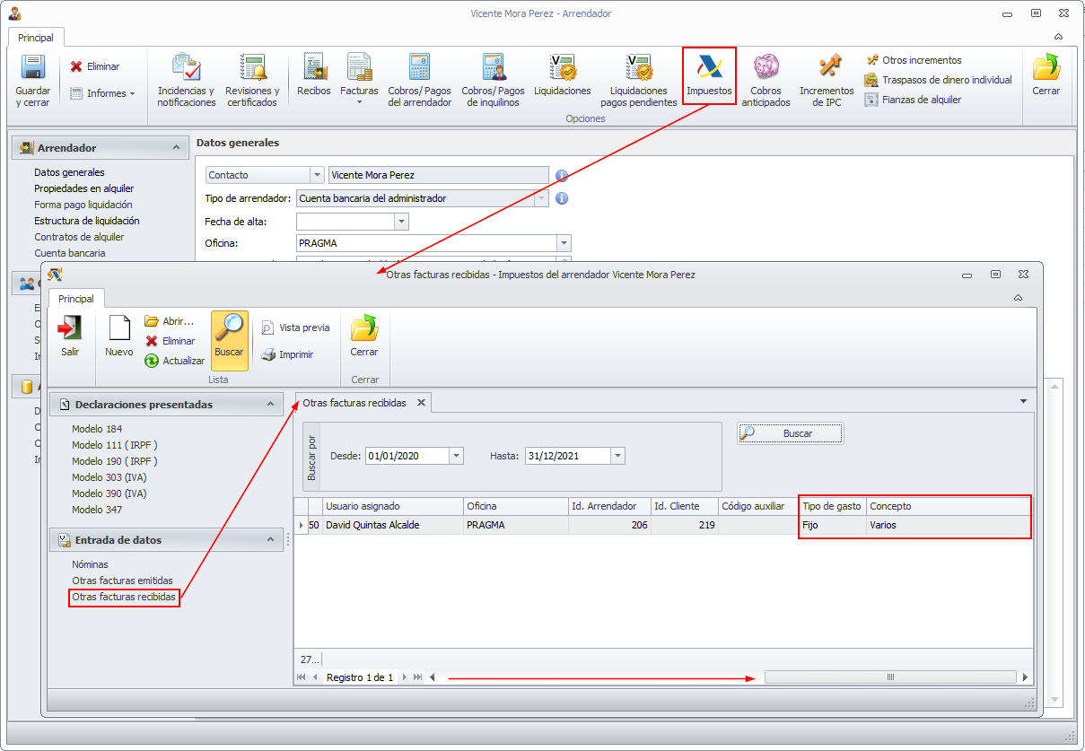Screen dimensions: 1085x751
Task: Click the Buscar search button
Action: click(791, 433)
